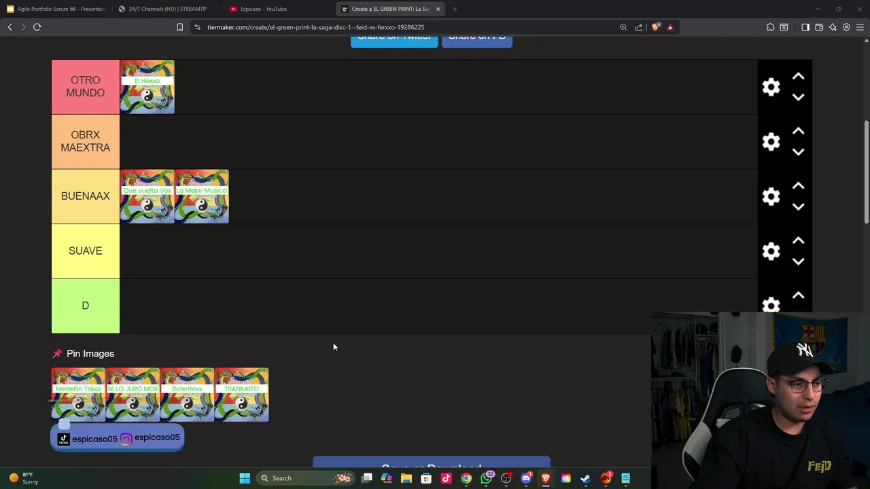Image resolution: width=870 pixels, height=489 pixels.
Task: Open Steam from taskbar
Action: [585, 478]
